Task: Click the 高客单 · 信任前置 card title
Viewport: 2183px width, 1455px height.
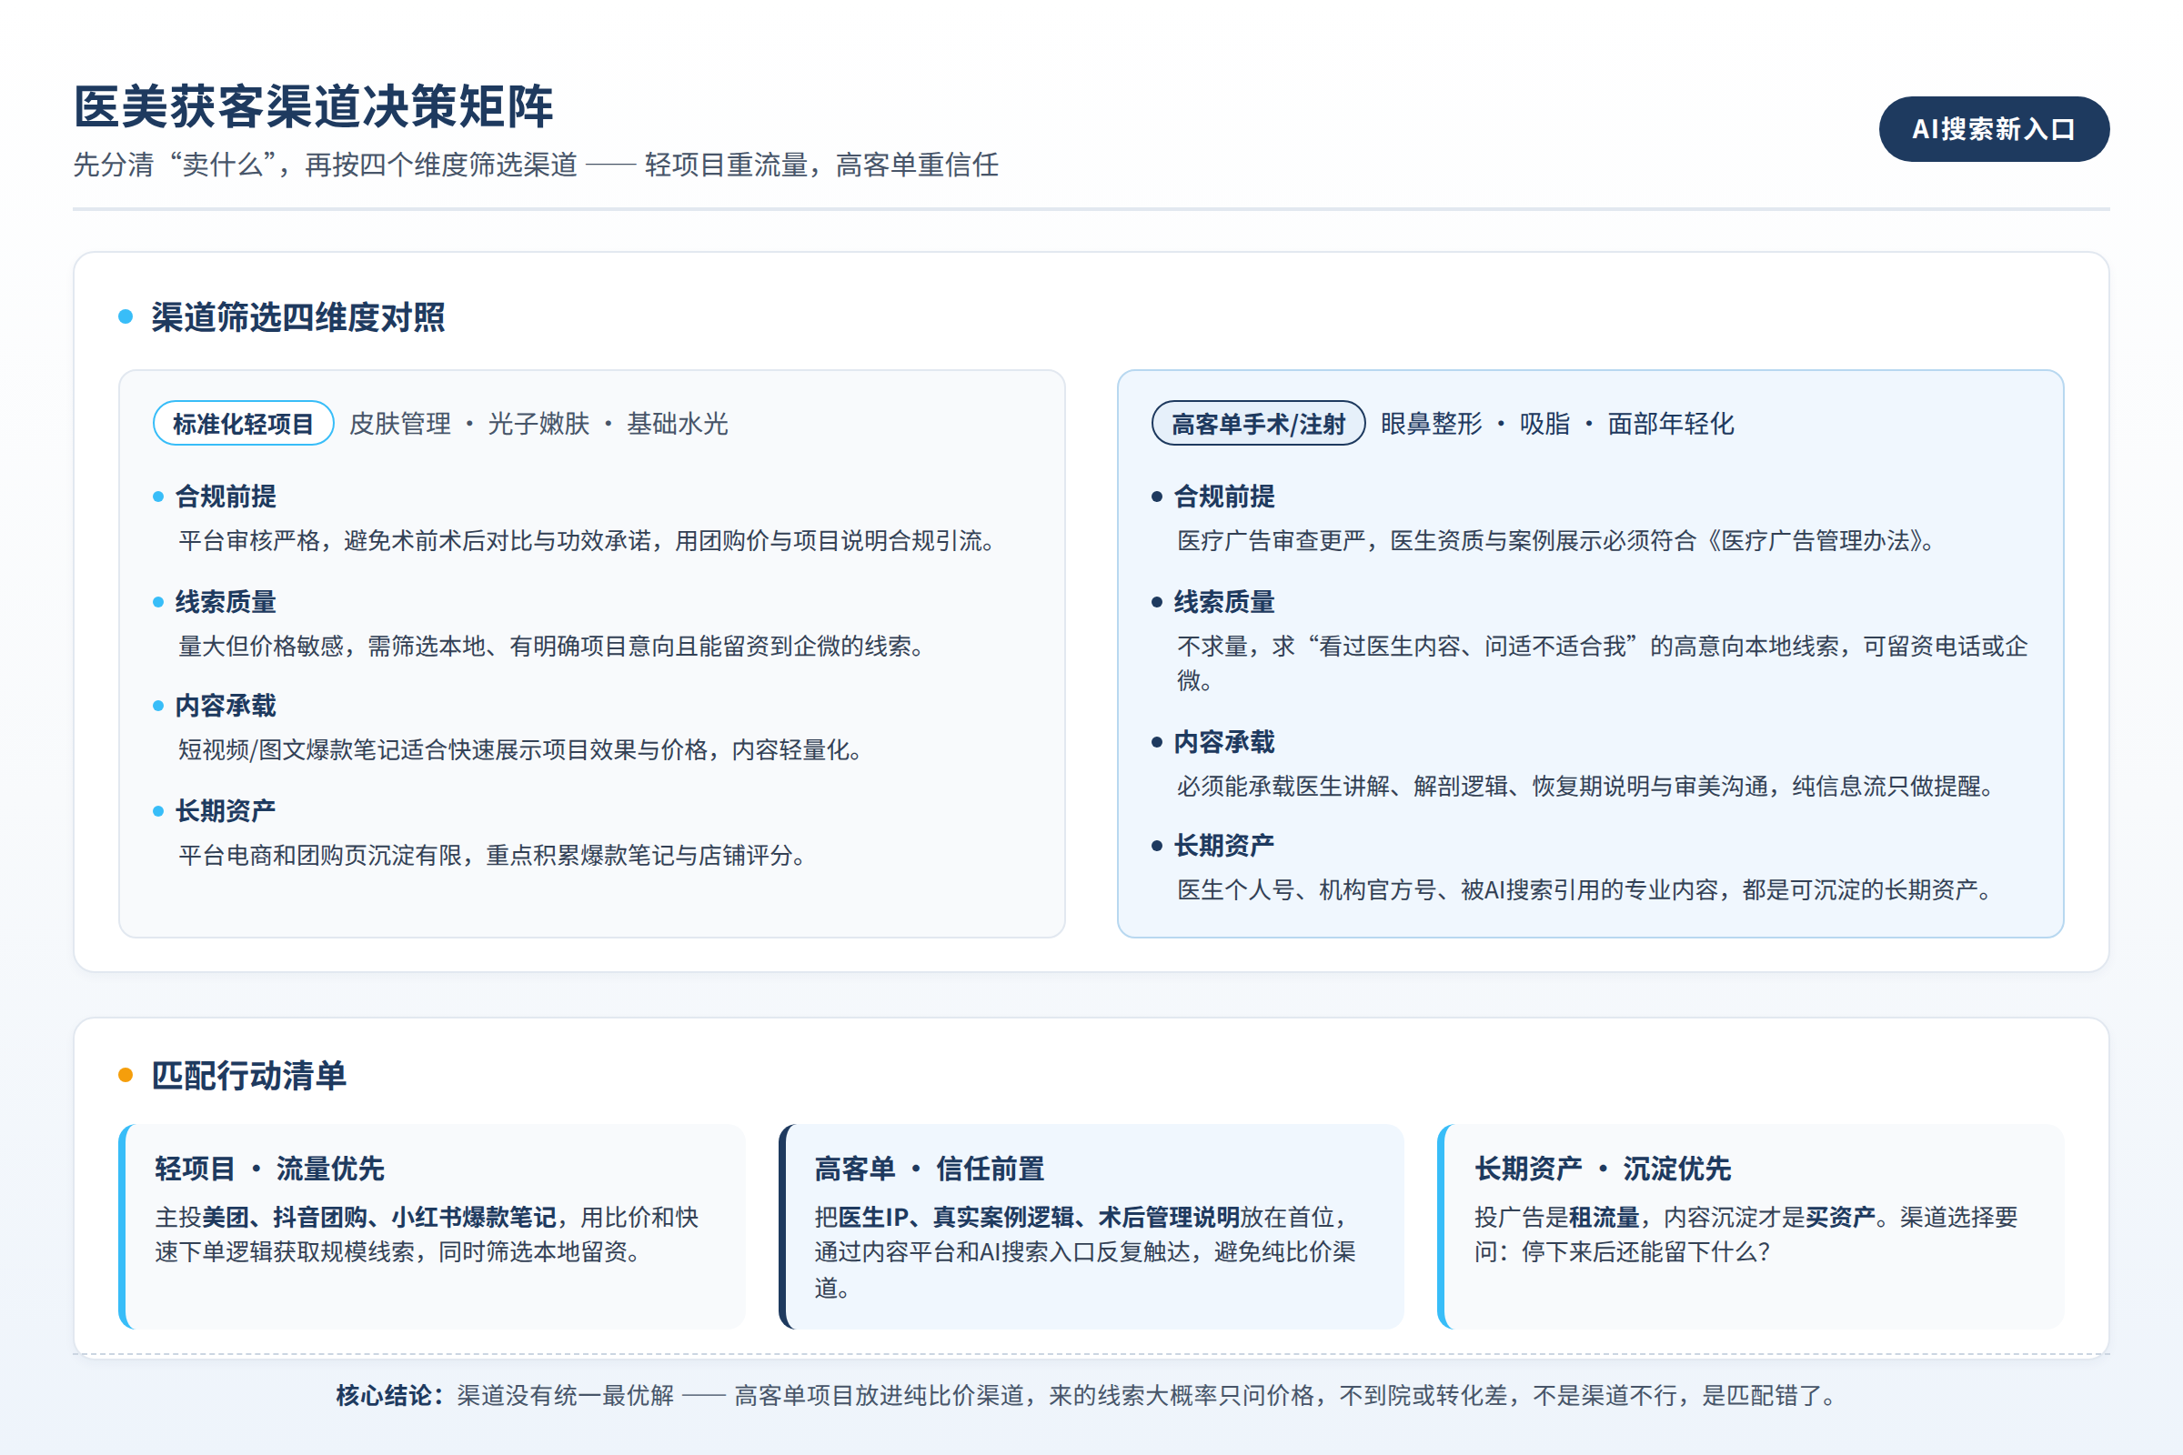Action: coord(929,1169)
